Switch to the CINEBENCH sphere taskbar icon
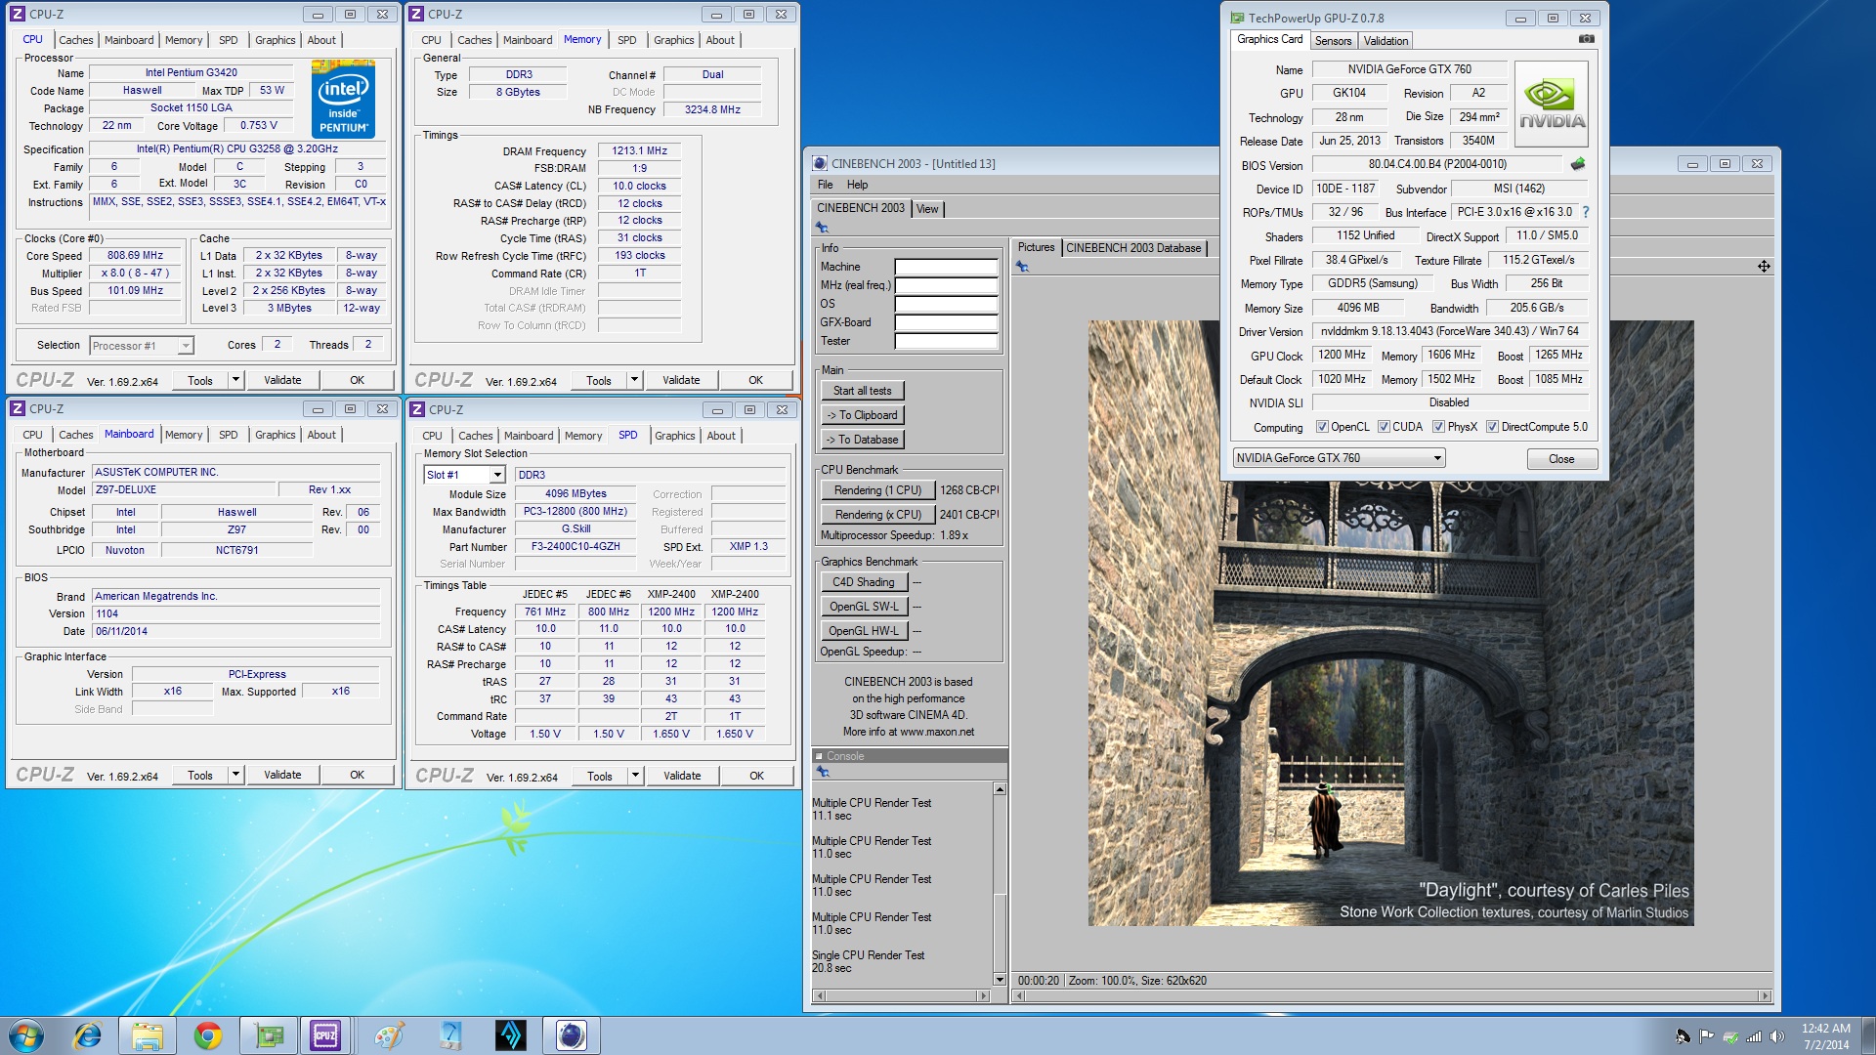 click(572, 1035)
